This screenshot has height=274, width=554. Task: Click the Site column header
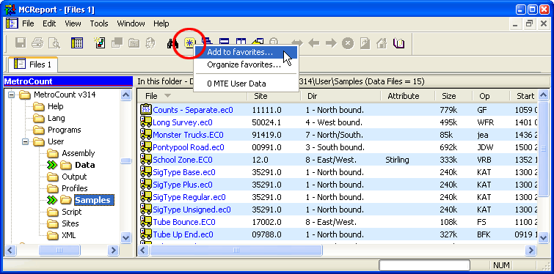(x=274, y=96)
